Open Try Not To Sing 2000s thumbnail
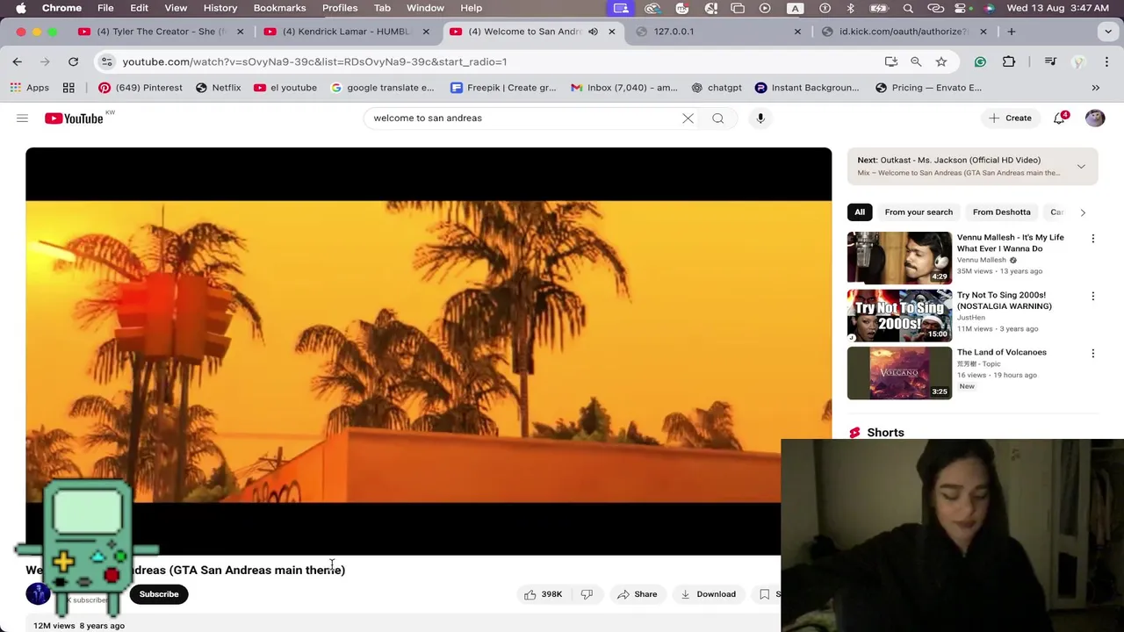The height and width of the screenshot is (632, 1124). tap(898, 315)
